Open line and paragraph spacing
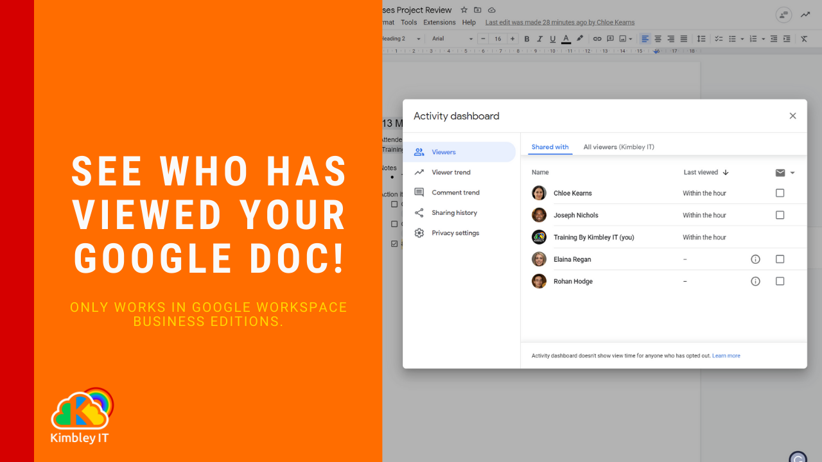Screen dimensions: 822x462 [x=701, y=39]
